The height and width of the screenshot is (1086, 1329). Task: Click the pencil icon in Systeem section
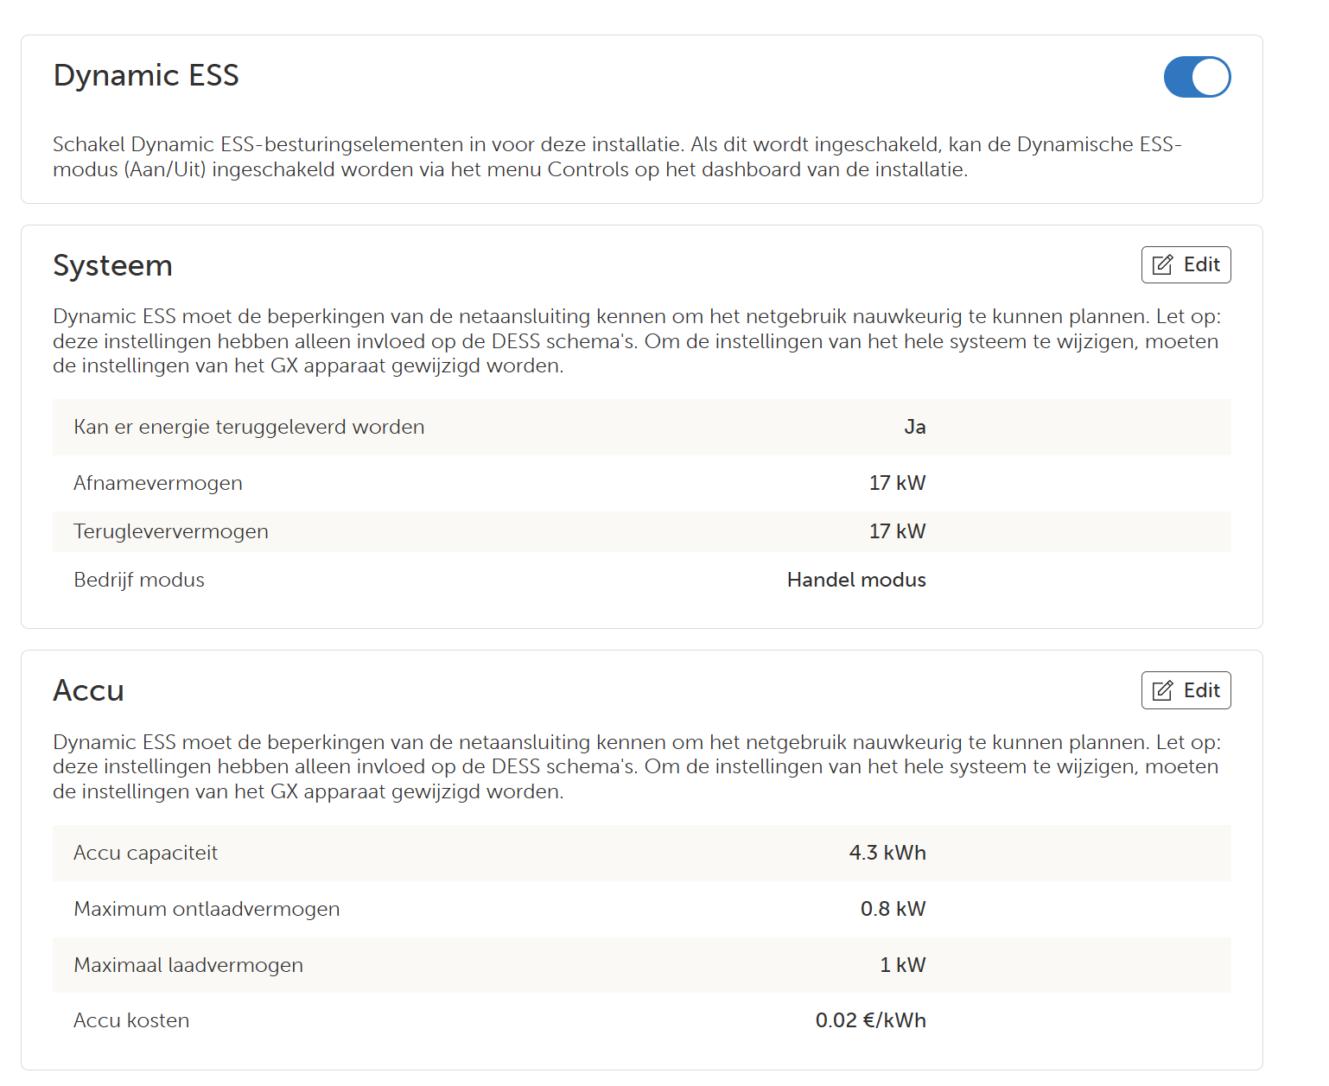(1163, 265)
